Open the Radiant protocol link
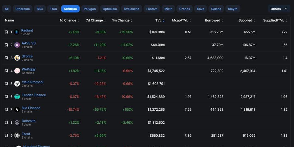The height and width of the screenshot is (147, 294). tap(27, 30)
